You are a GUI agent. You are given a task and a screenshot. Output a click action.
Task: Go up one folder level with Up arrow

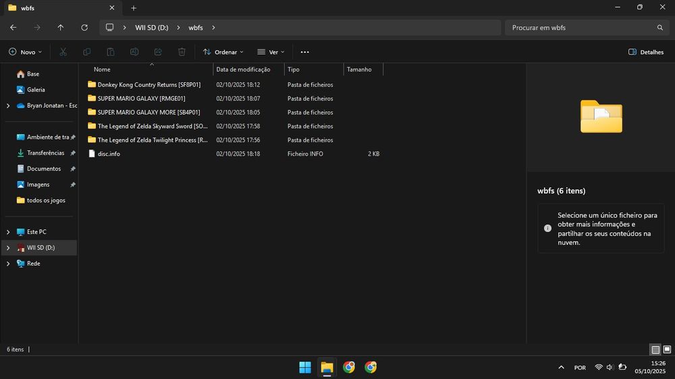(61, 28)
